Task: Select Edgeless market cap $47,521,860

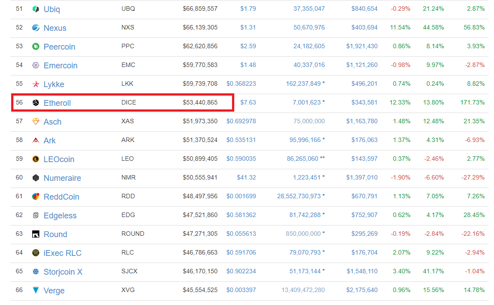Action: pyautogui.click(x=200, y=215)
